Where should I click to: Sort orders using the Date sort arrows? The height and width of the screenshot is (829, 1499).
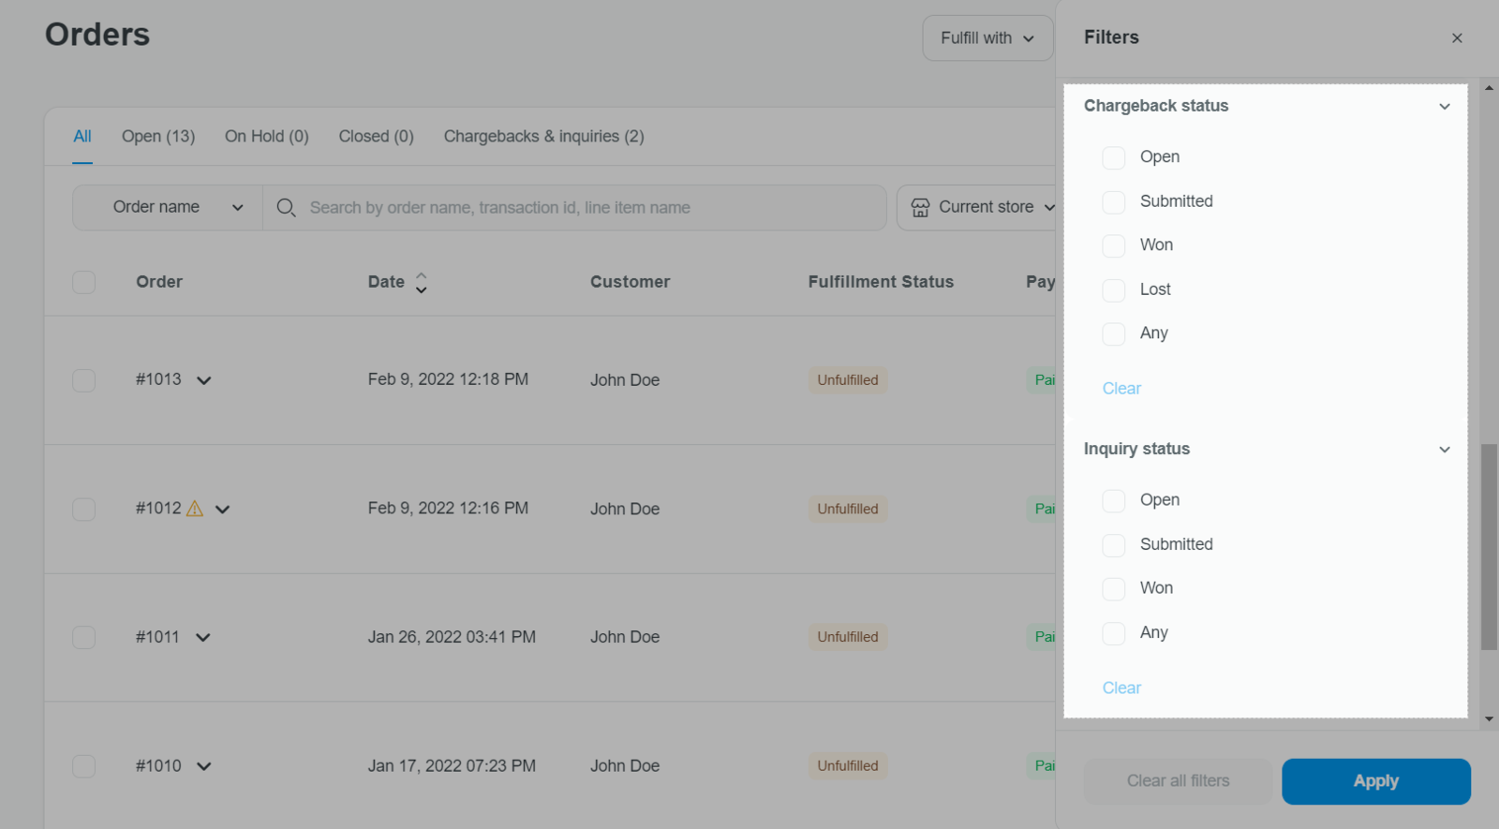point(422,283)
